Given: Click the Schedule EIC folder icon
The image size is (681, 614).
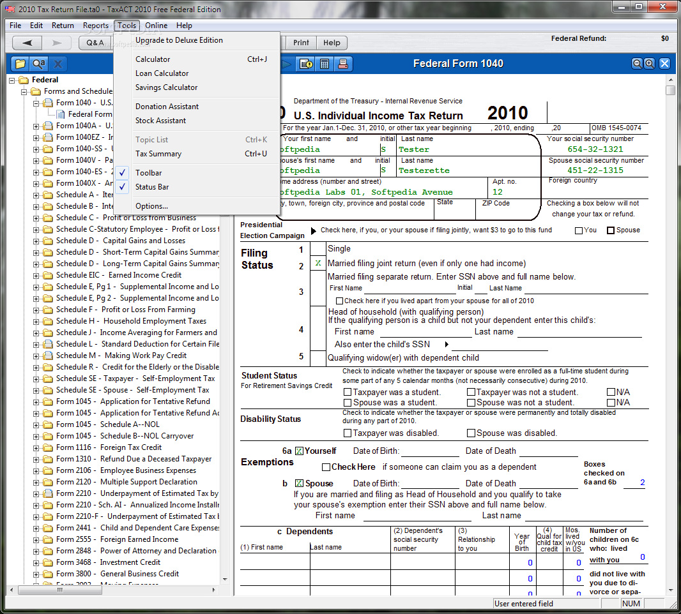Looking at the screenshot, I should pyautogui.click(x=48, y=275).
